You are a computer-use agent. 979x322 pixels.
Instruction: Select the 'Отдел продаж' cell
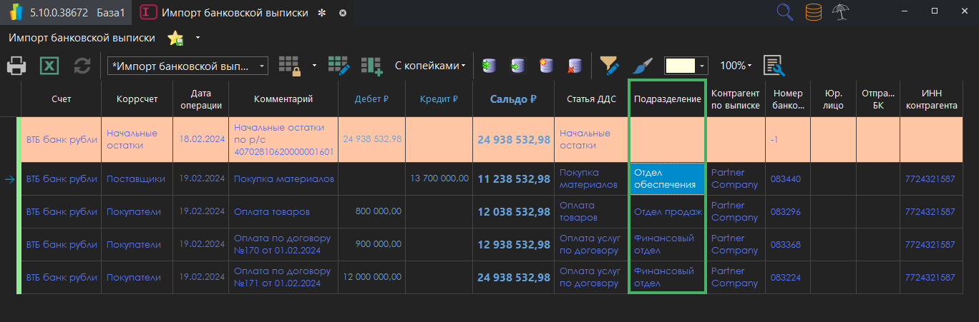(667, 211)
